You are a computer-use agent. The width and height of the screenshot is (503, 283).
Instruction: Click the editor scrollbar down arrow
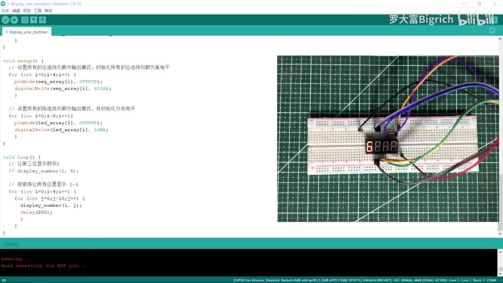(x=500, y=234)
